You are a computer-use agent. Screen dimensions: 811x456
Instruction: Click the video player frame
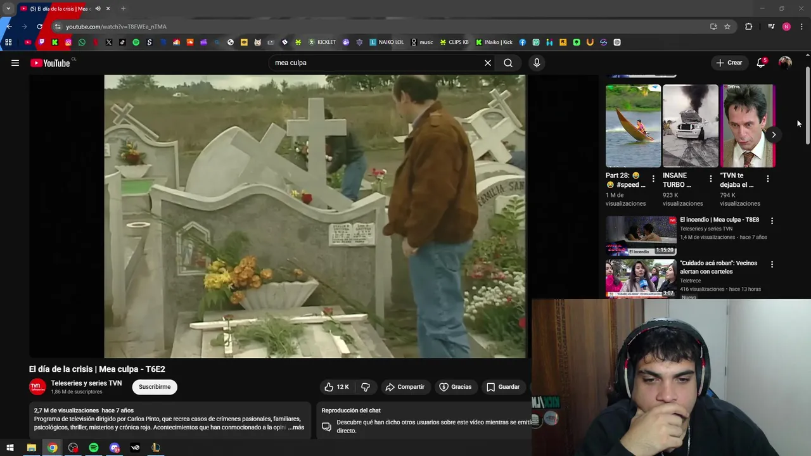click(315, 216)
